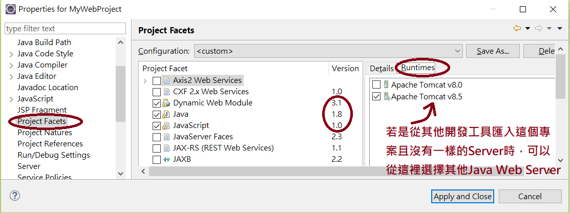The width and height of the screenshot is (570, 213).
Task: Expand the Axis2 Web Services facet
Action: click(145, 81)
